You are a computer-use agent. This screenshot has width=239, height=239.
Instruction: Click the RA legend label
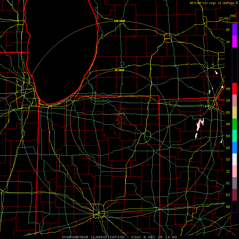coord(228,136)
